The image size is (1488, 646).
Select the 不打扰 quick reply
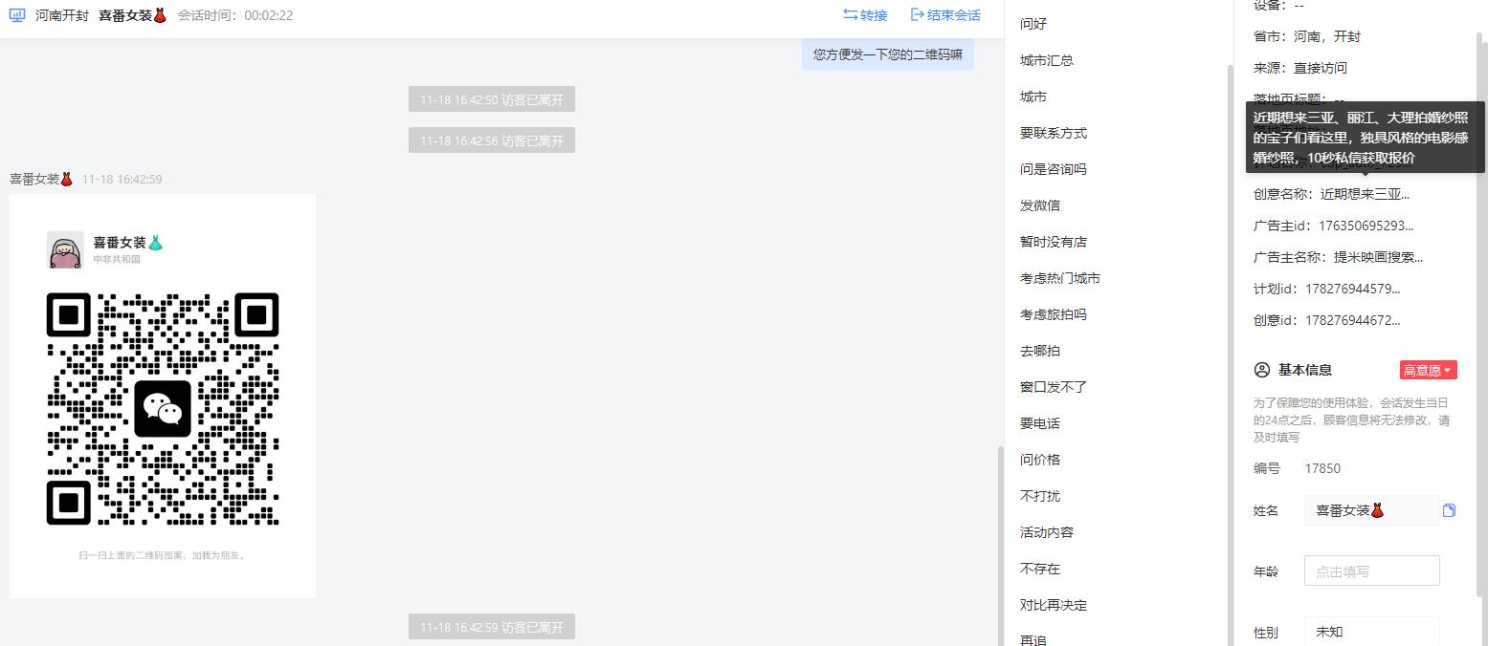point(1040,496)
